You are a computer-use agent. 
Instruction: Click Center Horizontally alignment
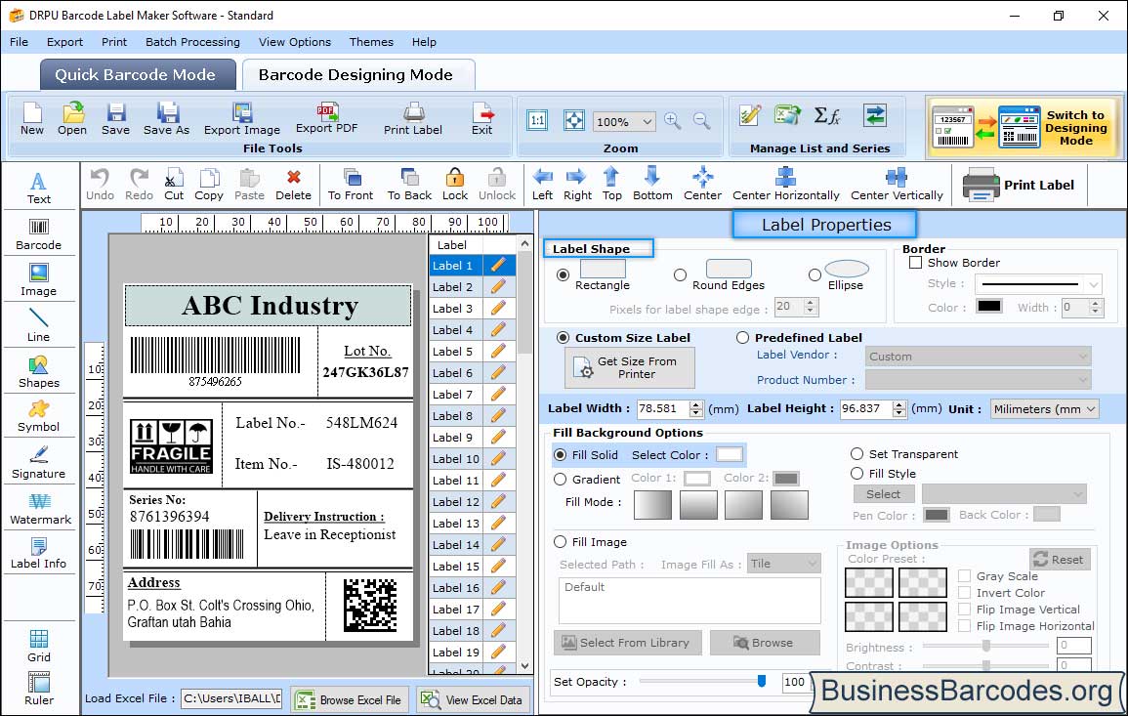click(785, 185)
